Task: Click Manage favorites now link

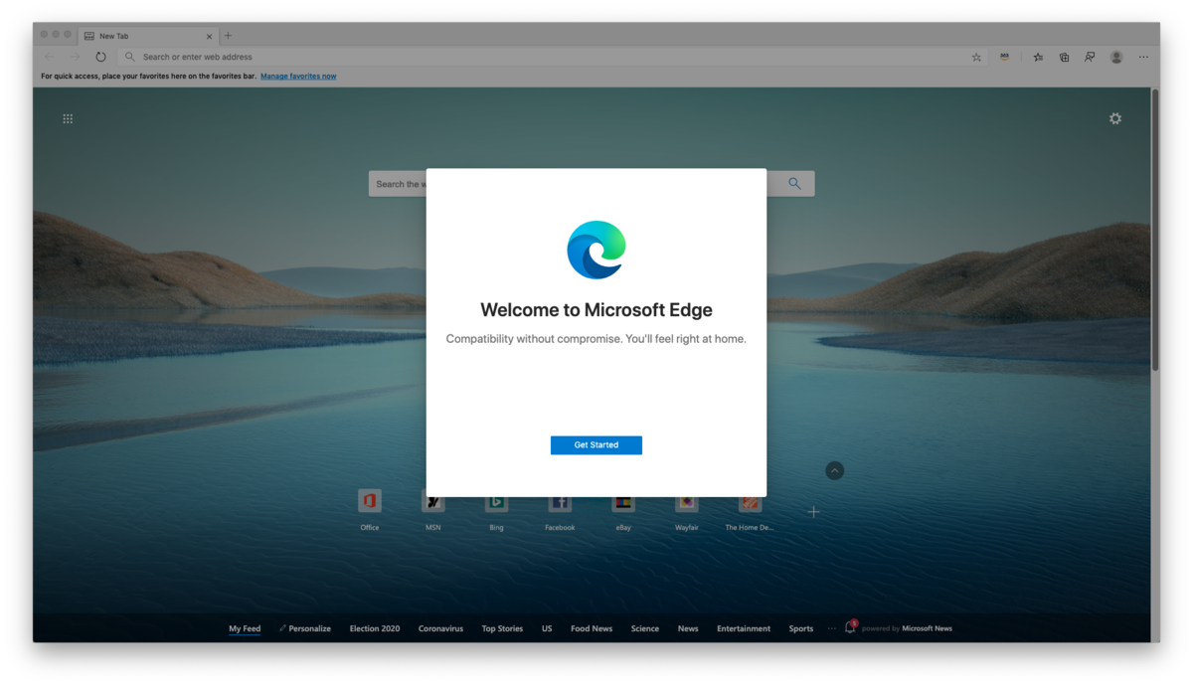Action: pos(298,76)
